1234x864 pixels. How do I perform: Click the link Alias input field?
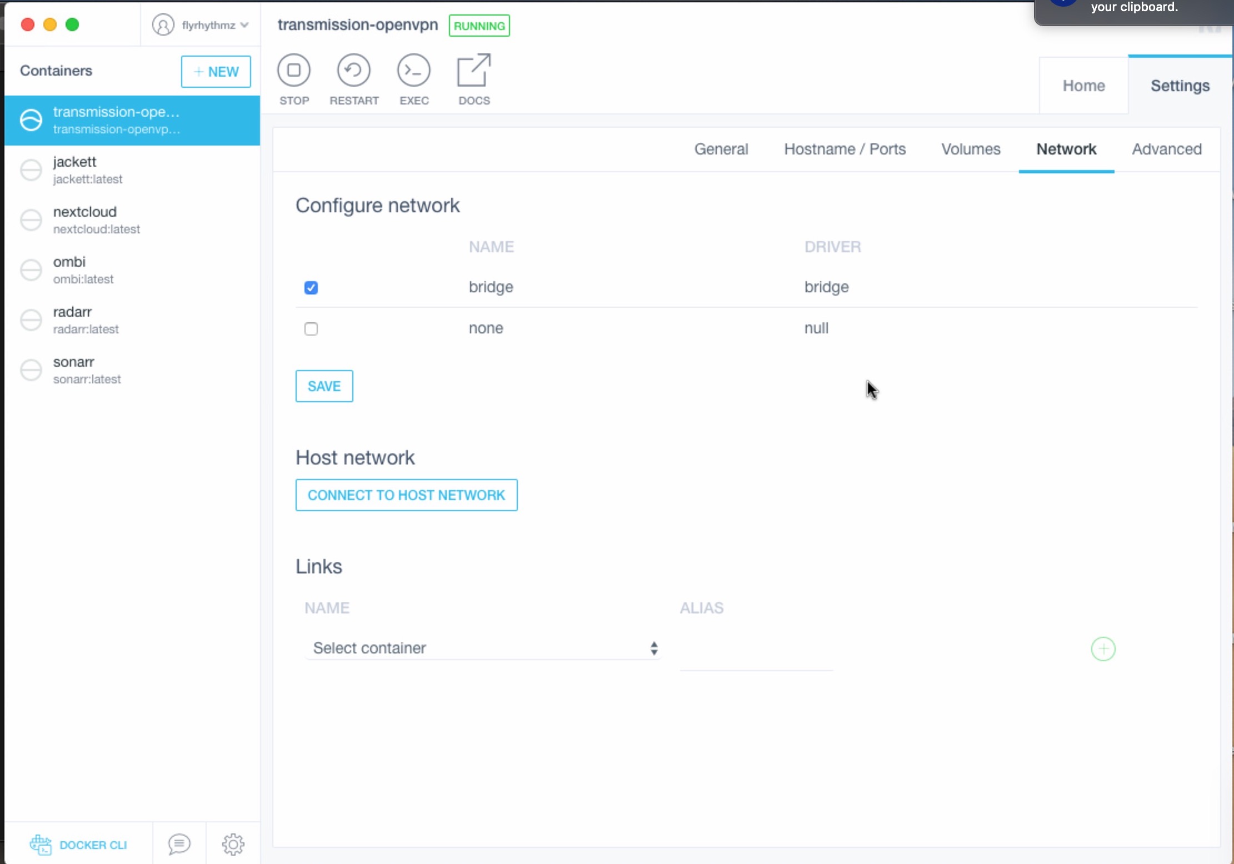pyautogui.click(x=756, y=656)
